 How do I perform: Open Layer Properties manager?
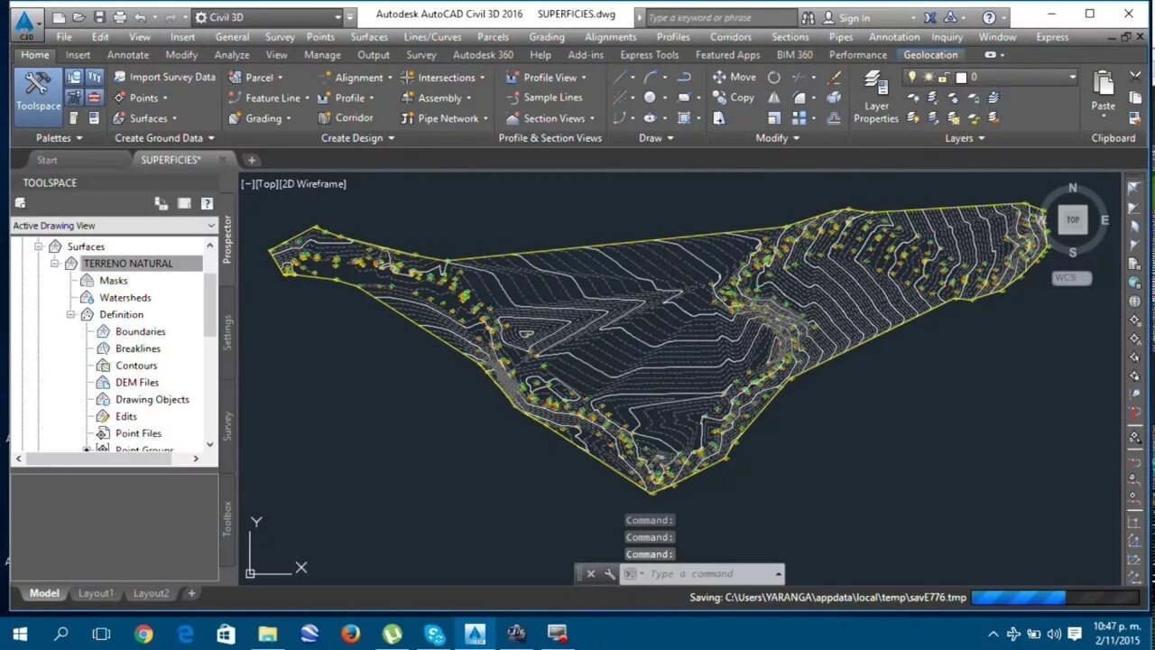coord(876,97)
